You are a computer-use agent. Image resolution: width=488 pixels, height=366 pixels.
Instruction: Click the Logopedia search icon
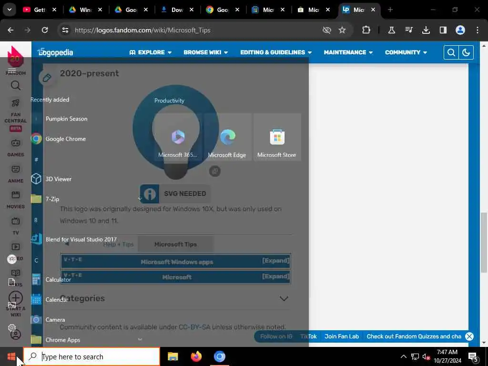tap(451, 52)
